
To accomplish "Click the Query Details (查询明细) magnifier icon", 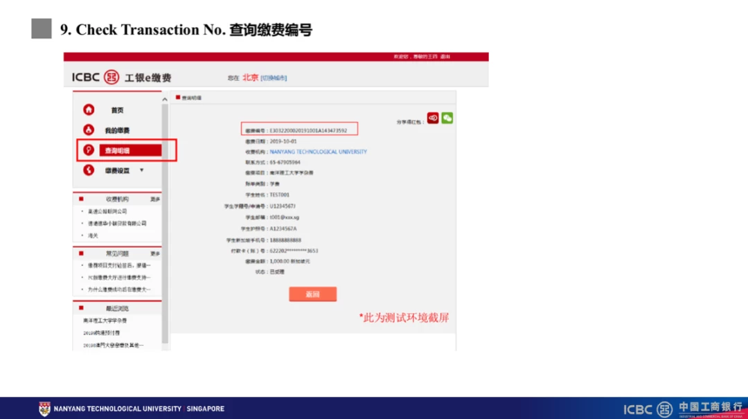I will pyautogui.click(x=89, y=150).
